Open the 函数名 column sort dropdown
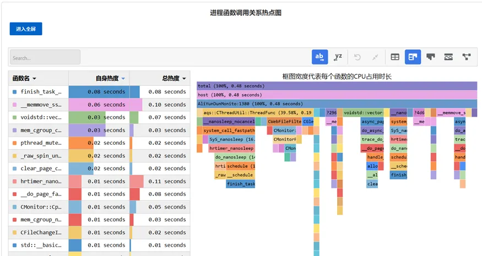 (34, 79)
